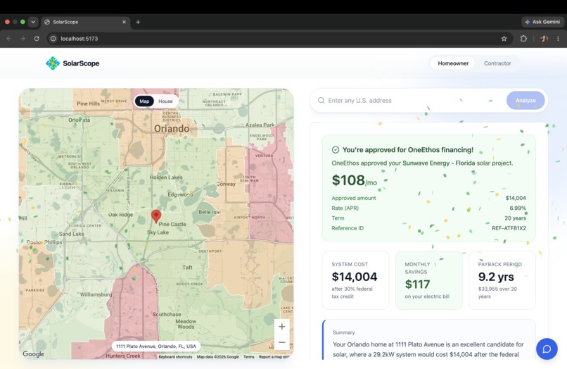Bookmark this page with the star icon
567x369 pixels.
point(504,39)
